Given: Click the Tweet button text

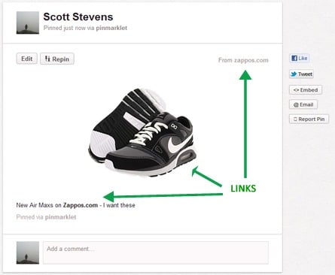Looking at the screenshot, I should [305, 74].
